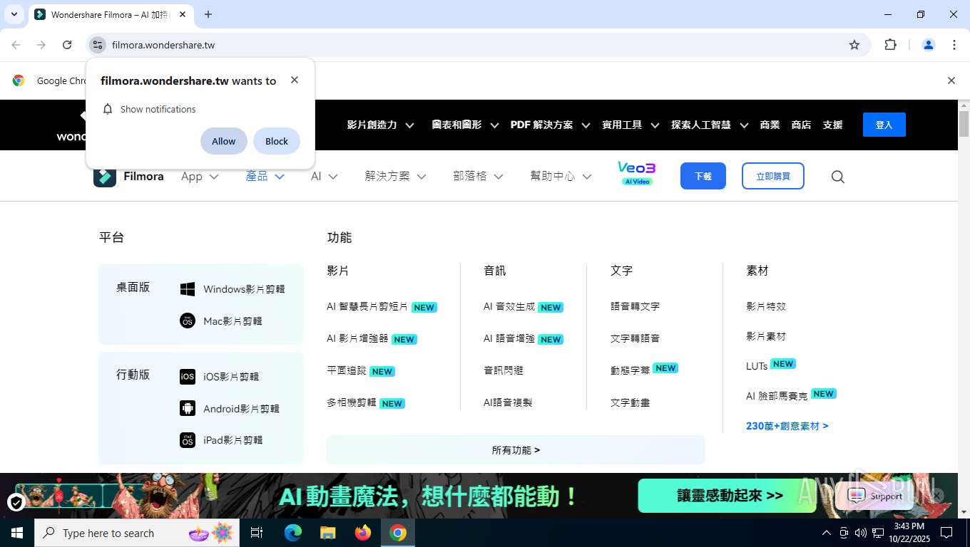This screenshot has height=547, width=970.
Task: Open Chrome three-dot menu
Action: click(x=954, y=45)
